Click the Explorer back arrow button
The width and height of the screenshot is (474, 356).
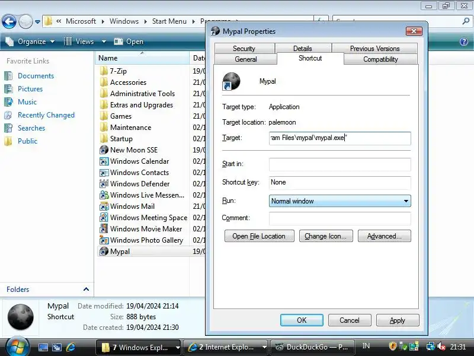(9, 21)
